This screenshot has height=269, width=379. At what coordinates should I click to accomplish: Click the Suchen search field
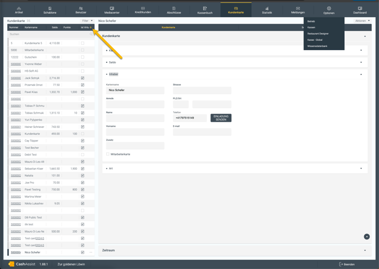pos(51,34)
